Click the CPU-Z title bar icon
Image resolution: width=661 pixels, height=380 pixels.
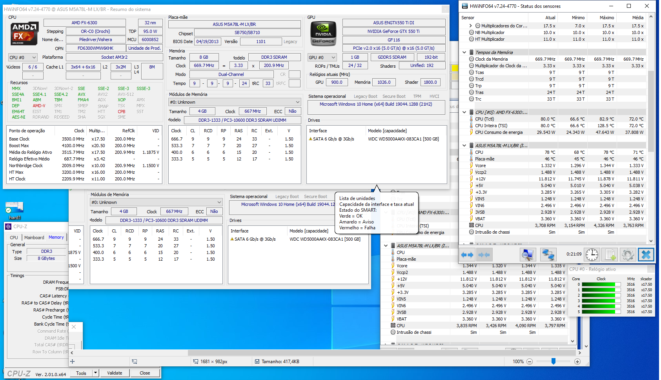8,226
